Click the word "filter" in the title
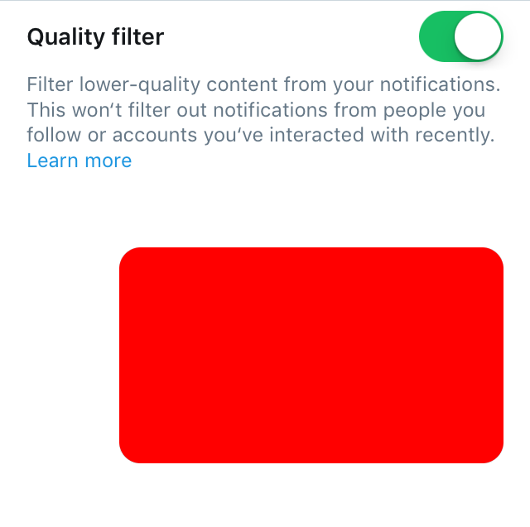The image size is (530, 527). pyautogui.click(x=138, y=36)
